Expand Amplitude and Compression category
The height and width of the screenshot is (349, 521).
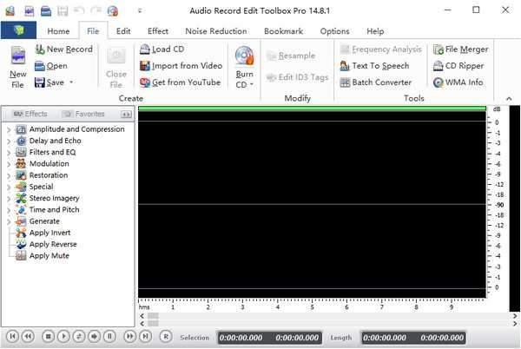[9, 129]
